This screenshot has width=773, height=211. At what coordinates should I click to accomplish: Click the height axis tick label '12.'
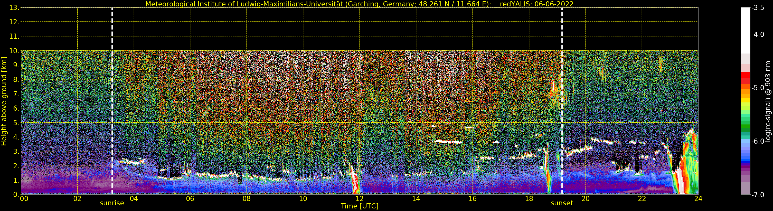[x=14, y=22]
